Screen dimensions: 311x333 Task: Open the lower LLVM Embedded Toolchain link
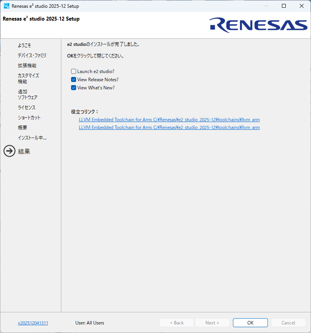[169, 127]
